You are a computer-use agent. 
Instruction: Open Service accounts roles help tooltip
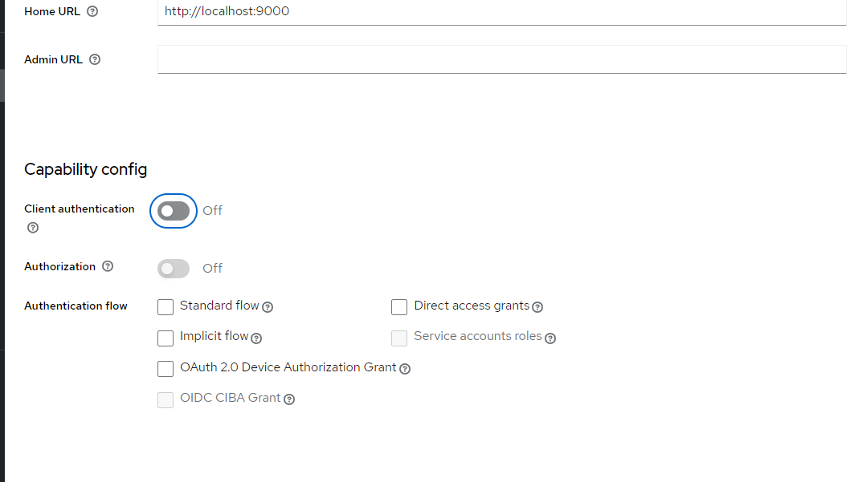[x=550, y=338]
